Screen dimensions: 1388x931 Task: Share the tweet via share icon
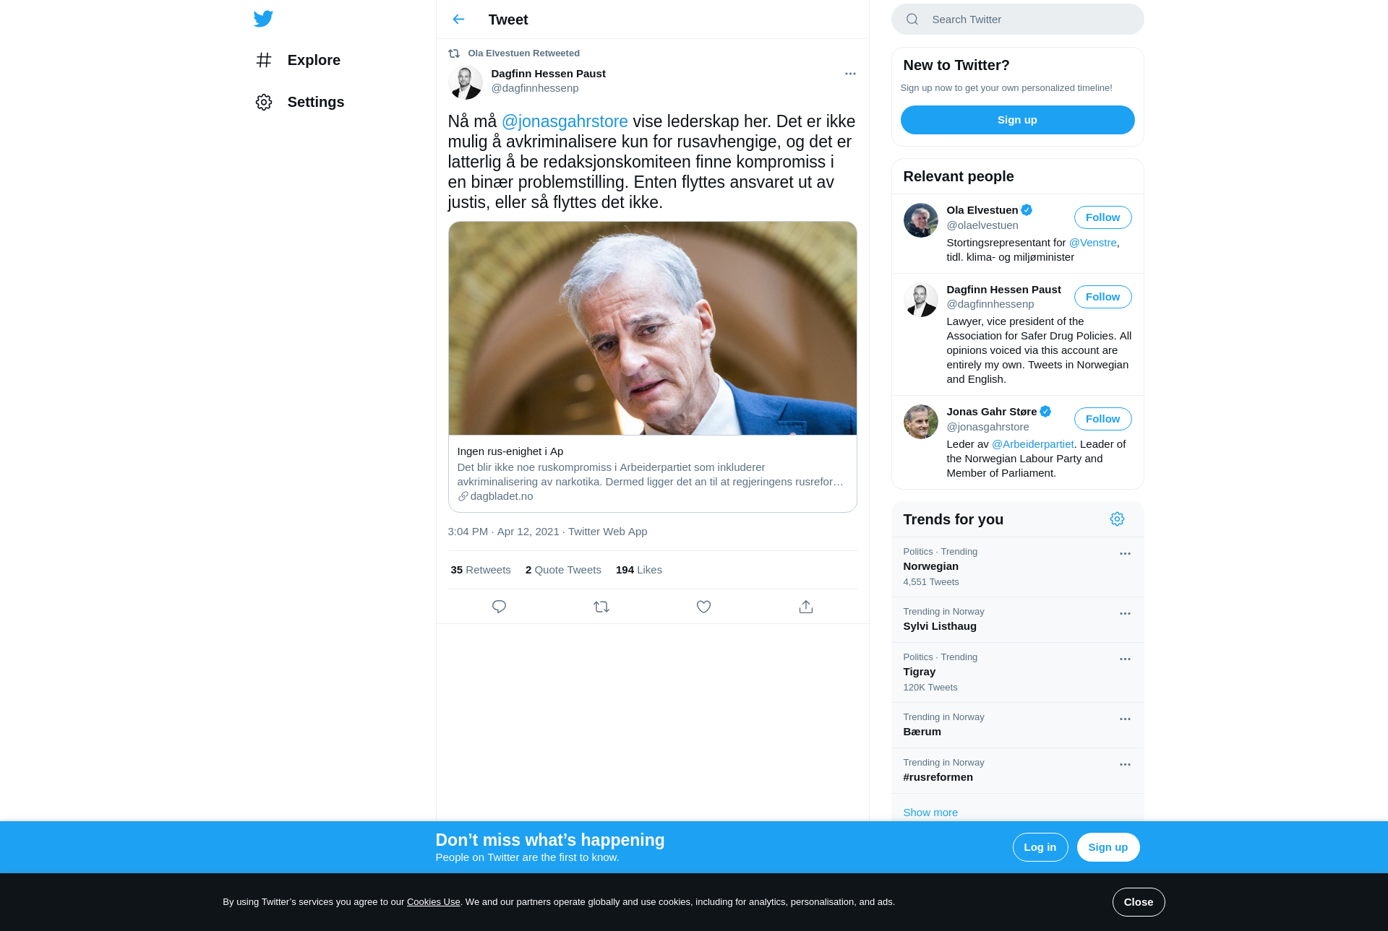[x=806, y=607]
